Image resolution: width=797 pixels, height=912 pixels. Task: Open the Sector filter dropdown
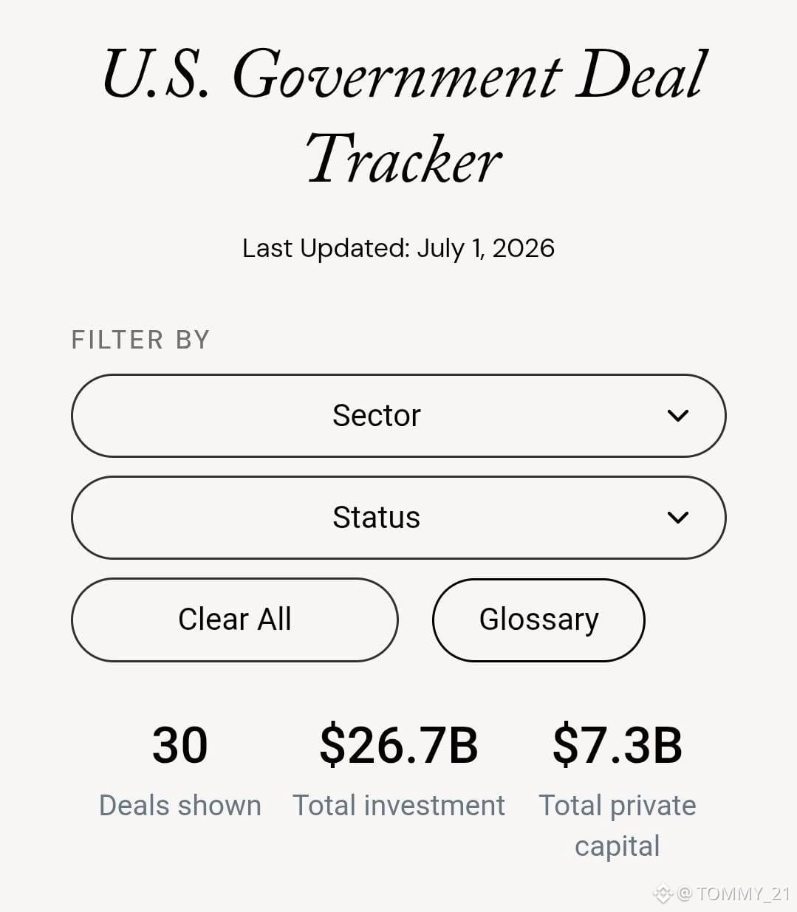click(398, 416)
